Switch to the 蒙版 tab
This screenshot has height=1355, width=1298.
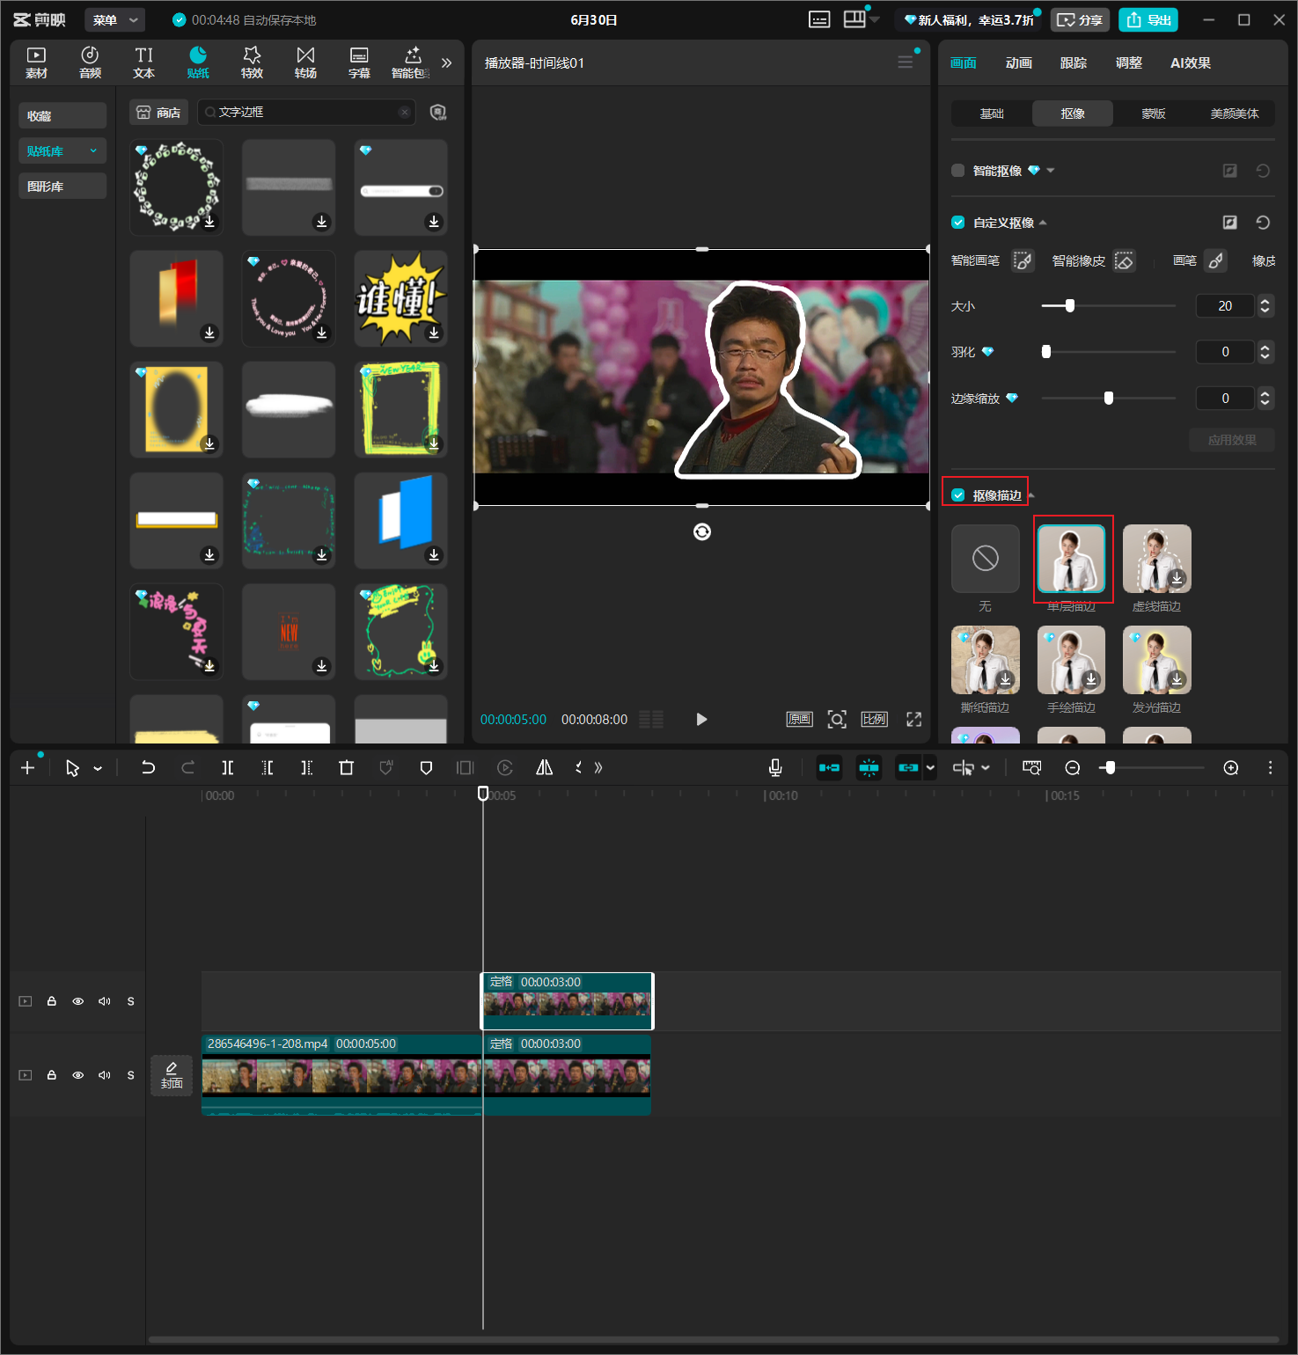click(x=1153, y=114)
